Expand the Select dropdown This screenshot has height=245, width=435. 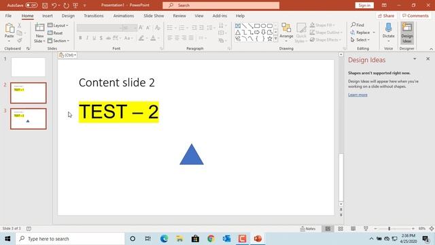tap(360, 39)
